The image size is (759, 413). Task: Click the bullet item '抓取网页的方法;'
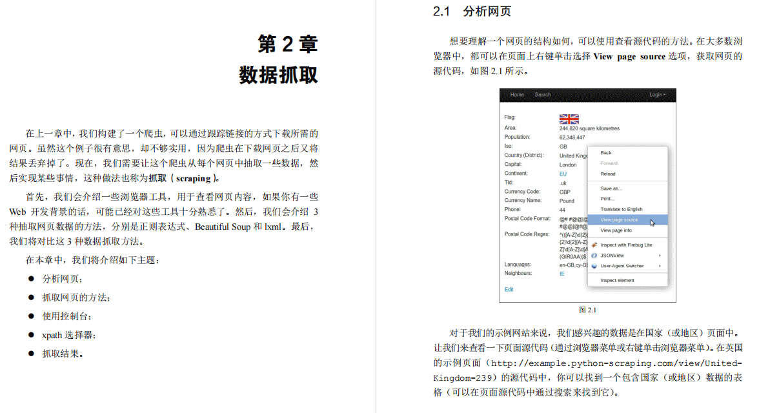coord(76,297)
